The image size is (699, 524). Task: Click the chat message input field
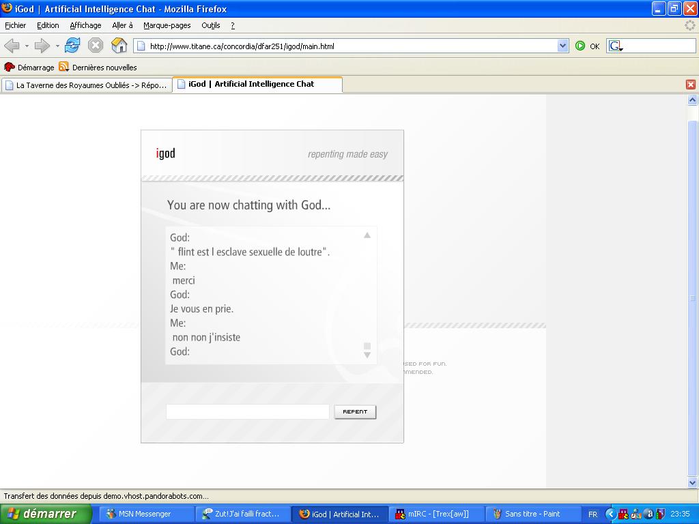247,411
